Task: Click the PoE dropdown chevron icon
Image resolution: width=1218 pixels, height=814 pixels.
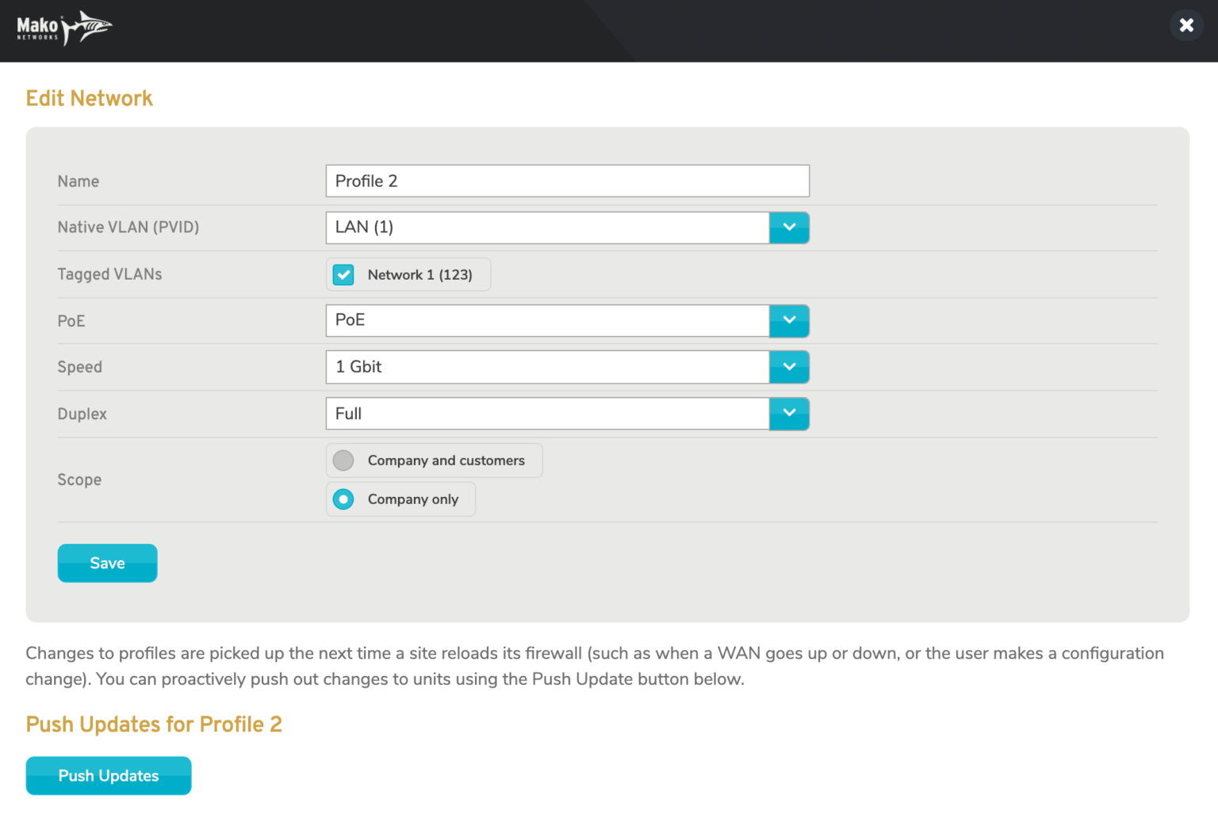Action: (x=789, y=320)
